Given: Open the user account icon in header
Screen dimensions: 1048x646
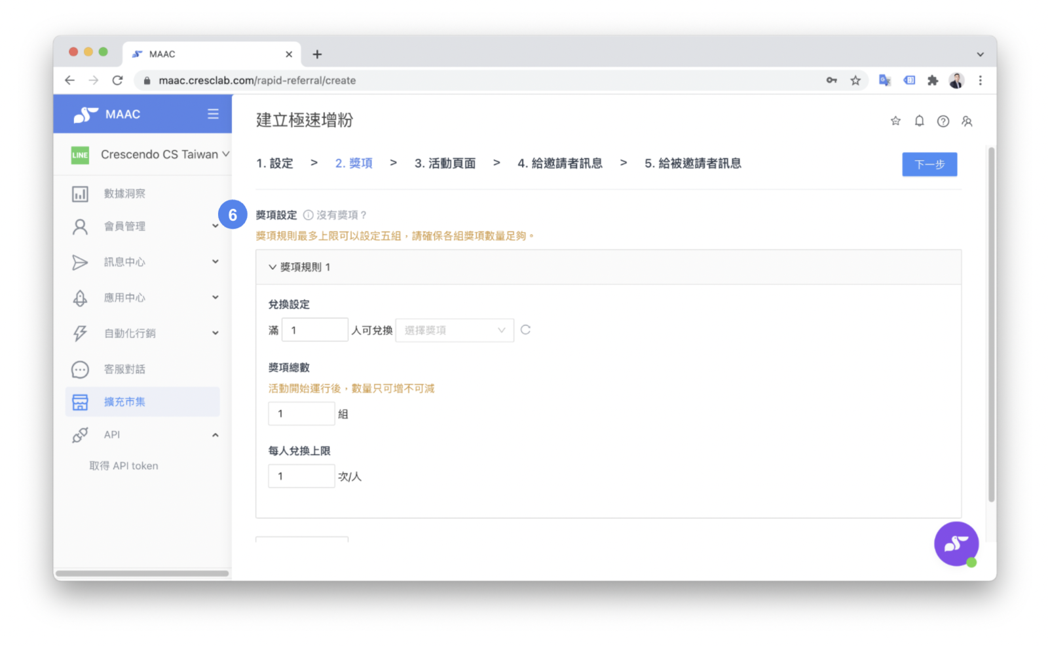Looking at the screenshot, I should pyautogui.click(x=967, y=121).
